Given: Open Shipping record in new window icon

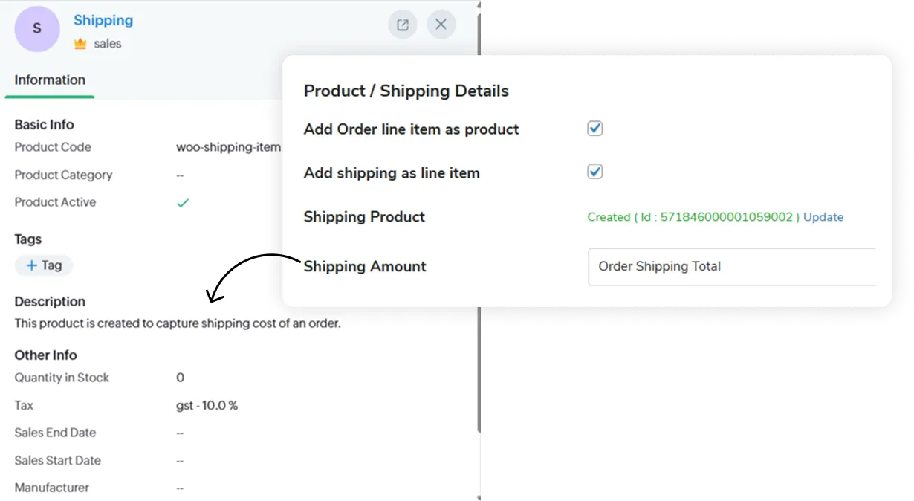Looking at the screenshot, I should [x=402, y=25].
